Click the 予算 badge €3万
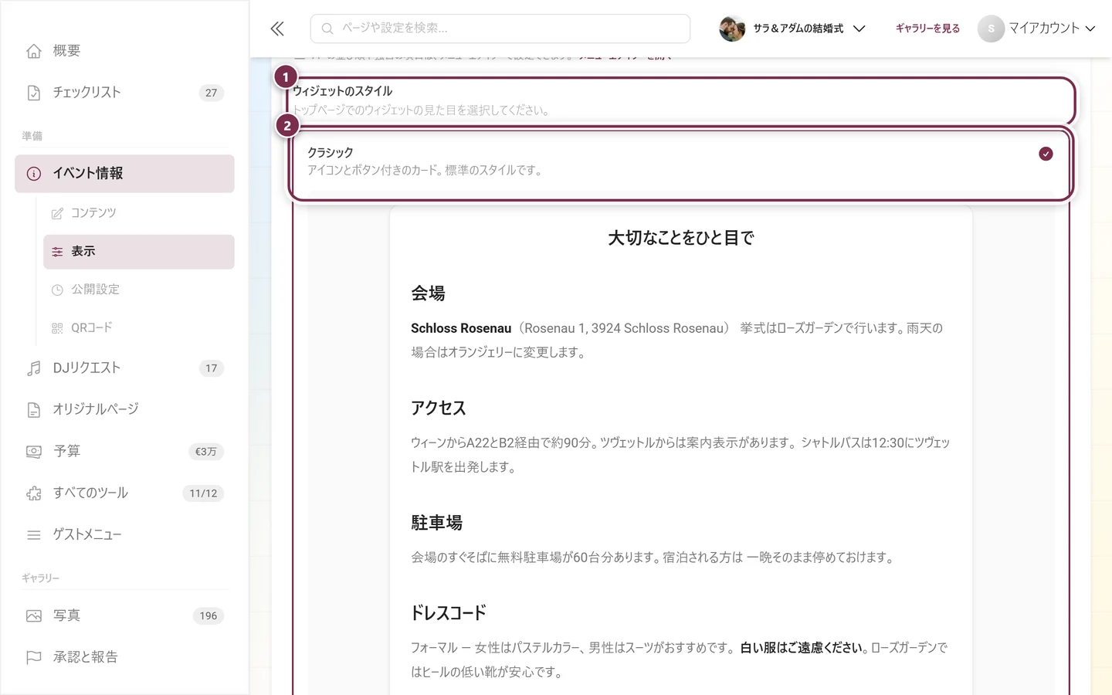Image resolution: width=1112 pixels, height=695 pixels. (205, 452)
